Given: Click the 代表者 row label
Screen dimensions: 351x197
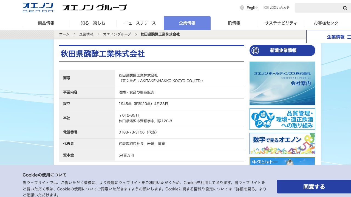Looking at the screenshot, I should [69, 144].
